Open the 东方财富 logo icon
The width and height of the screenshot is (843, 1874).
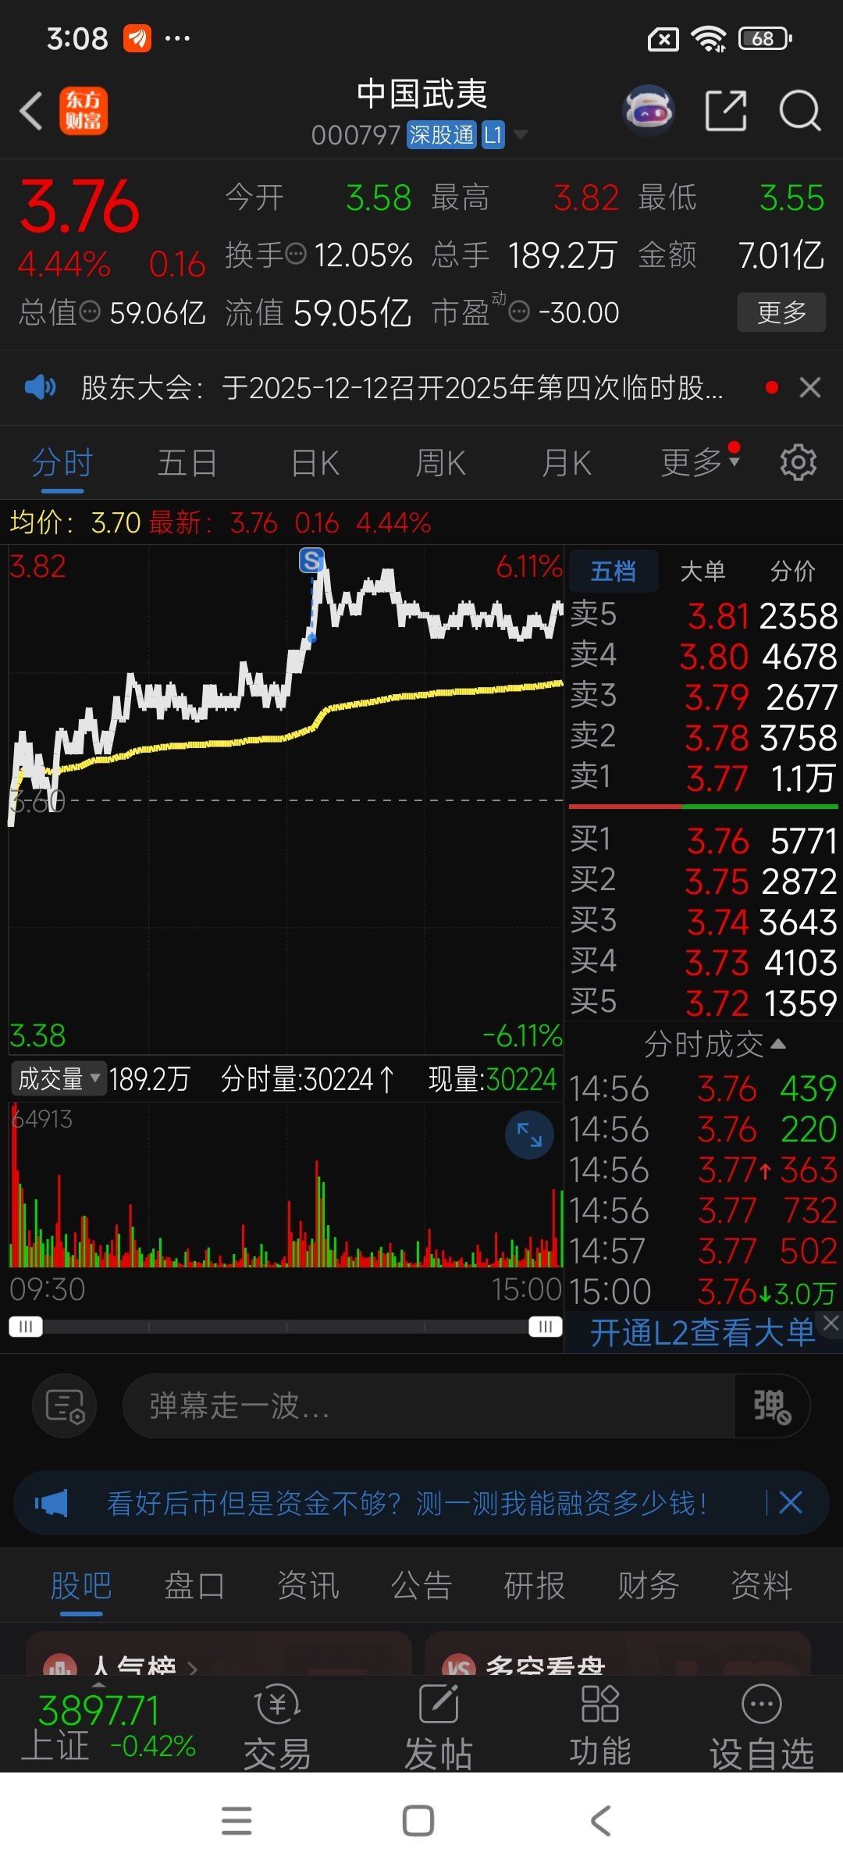tap(84, 111)
